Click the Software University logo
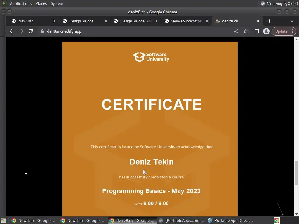 (x=151, y=57)
